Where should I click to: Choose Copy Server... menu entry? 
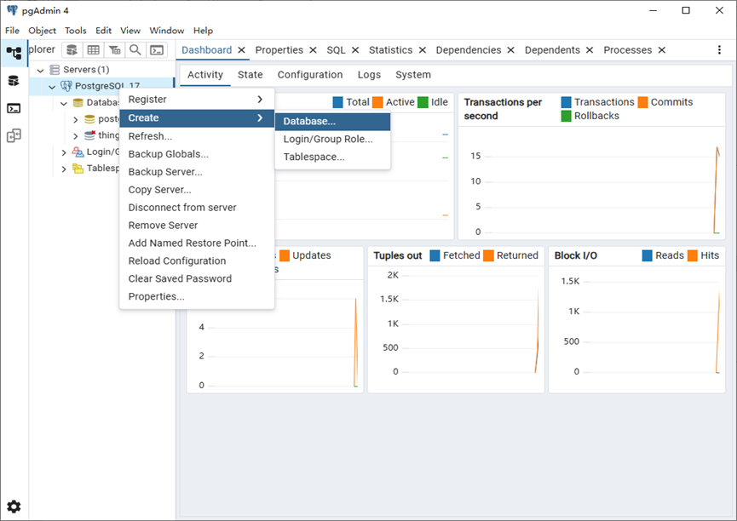click(x=197, y=190)
